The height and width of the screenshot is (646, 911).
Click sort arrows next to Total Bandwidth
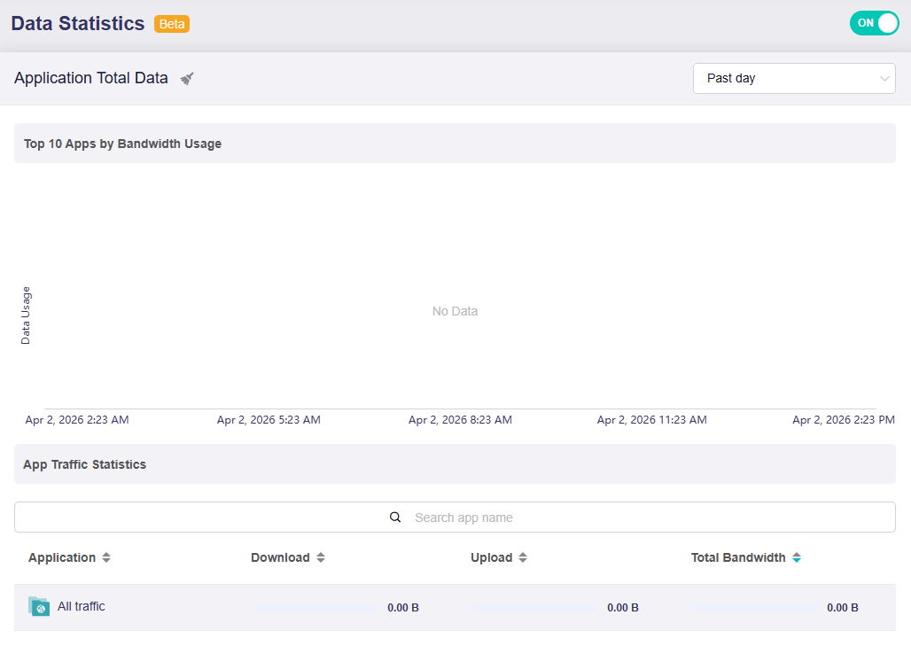(x=797, y=558)
